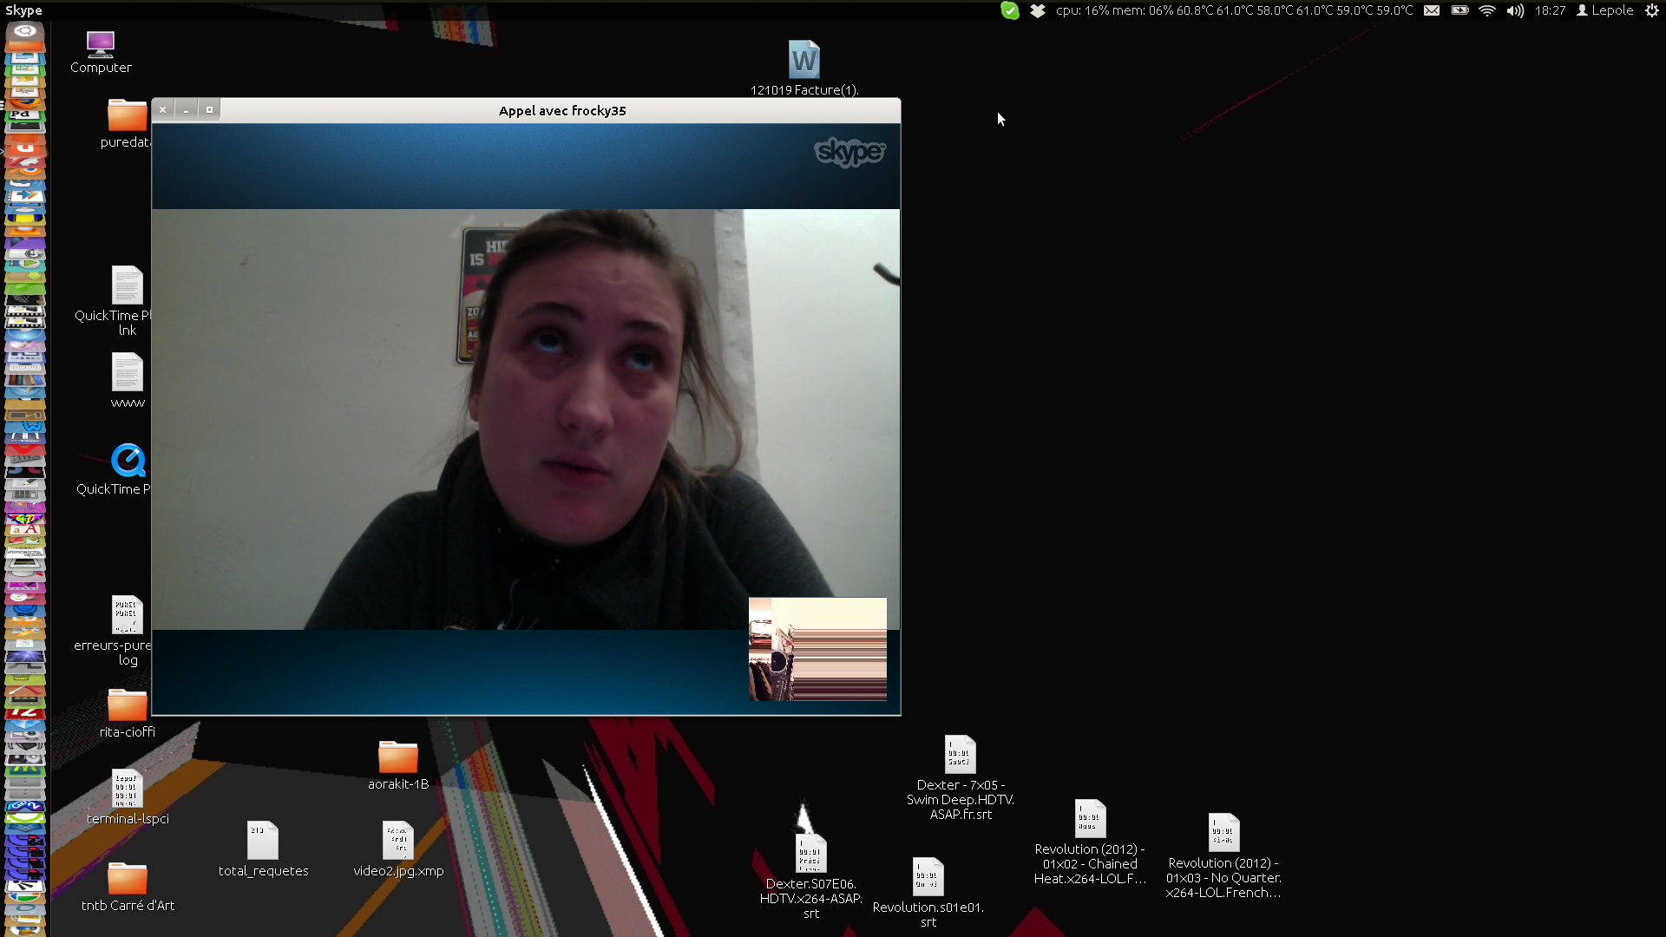The width and height of the screenshot is (1666, 937).
Task: Click the battery indicator icon
Action: (1459, 10)
